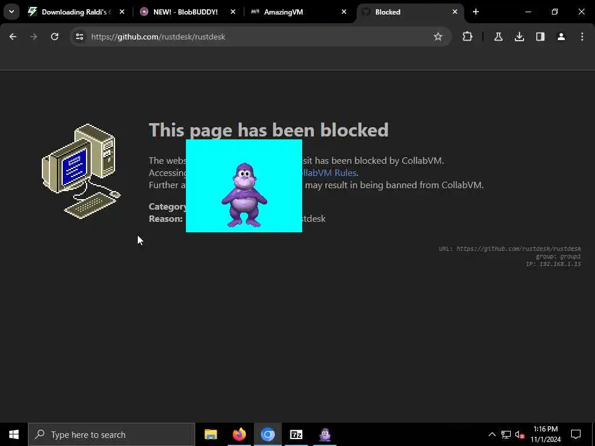Open the network status tray icon

pos(506,434)
